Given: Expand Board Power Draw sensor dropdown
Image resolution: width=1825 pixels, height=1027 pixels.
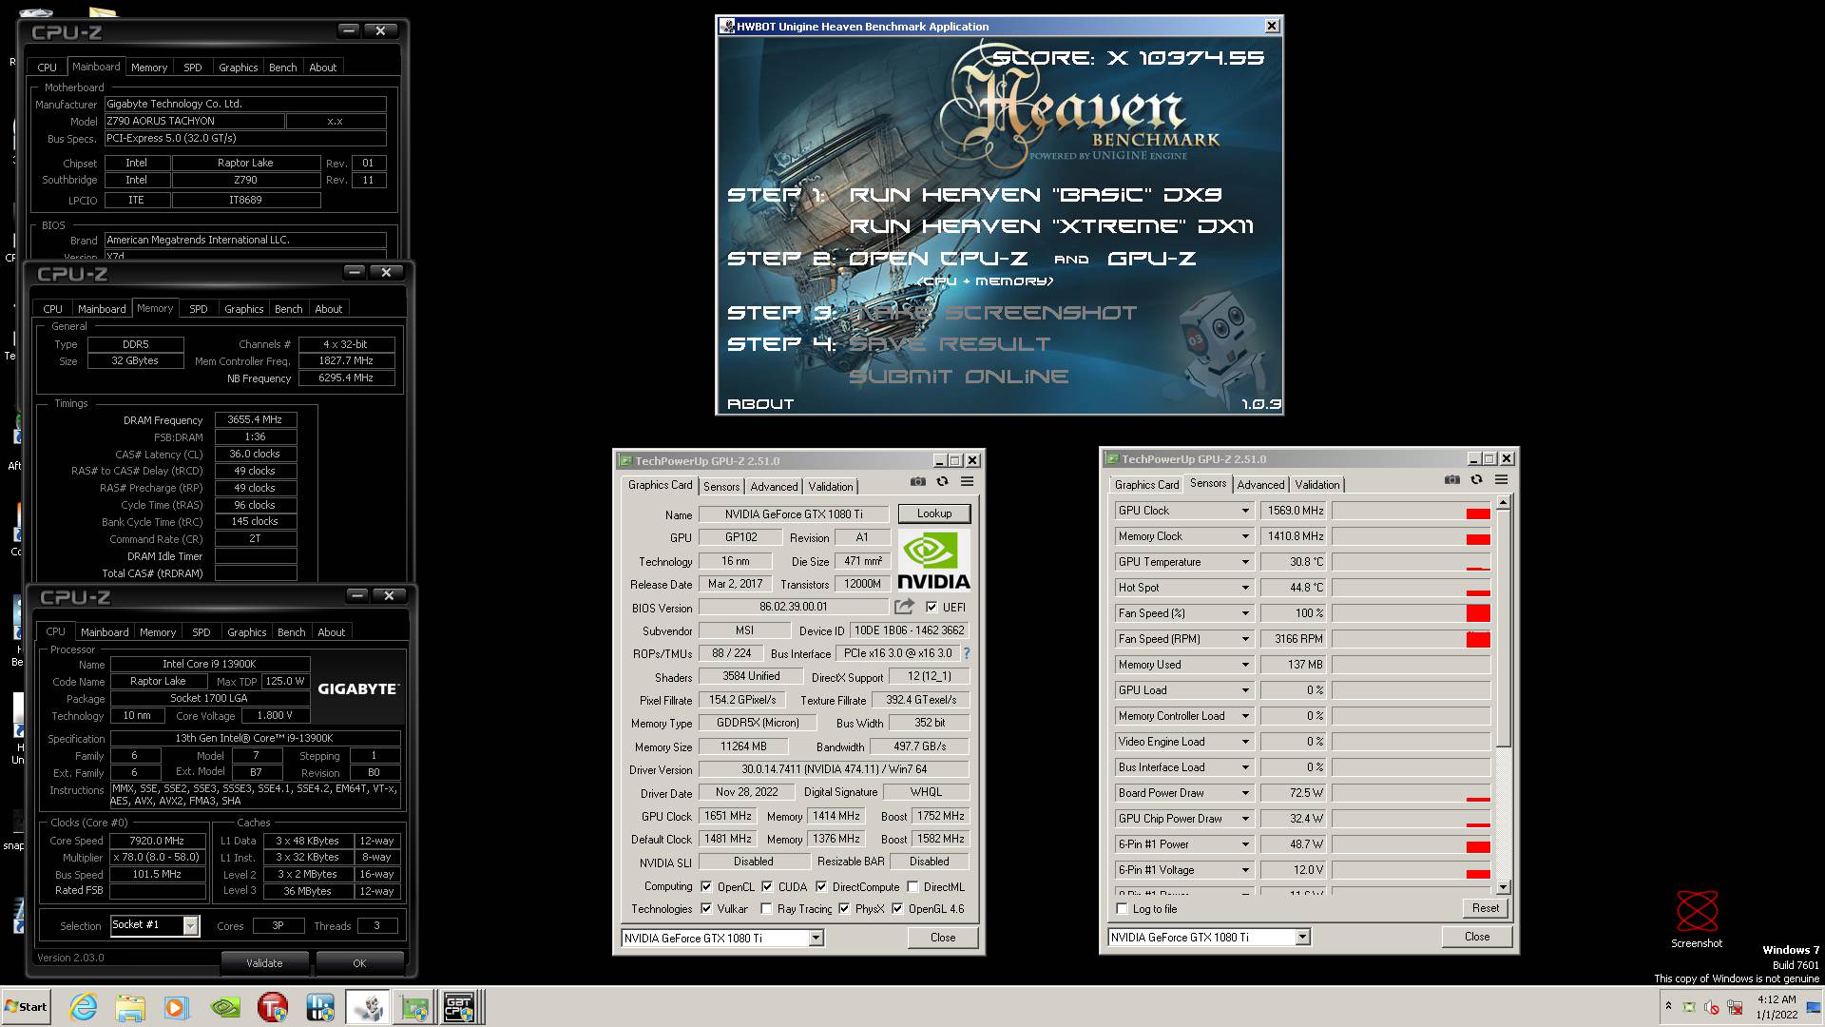Looking at the screenshot, I should coord(1245,793).
